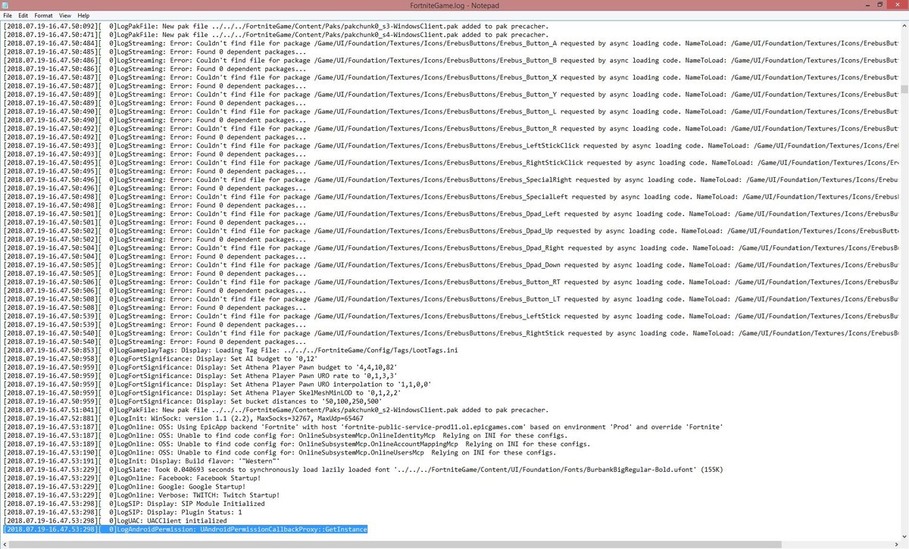Open the Edit menu
The height and width of the screenshot is (549, 909).
23,15
